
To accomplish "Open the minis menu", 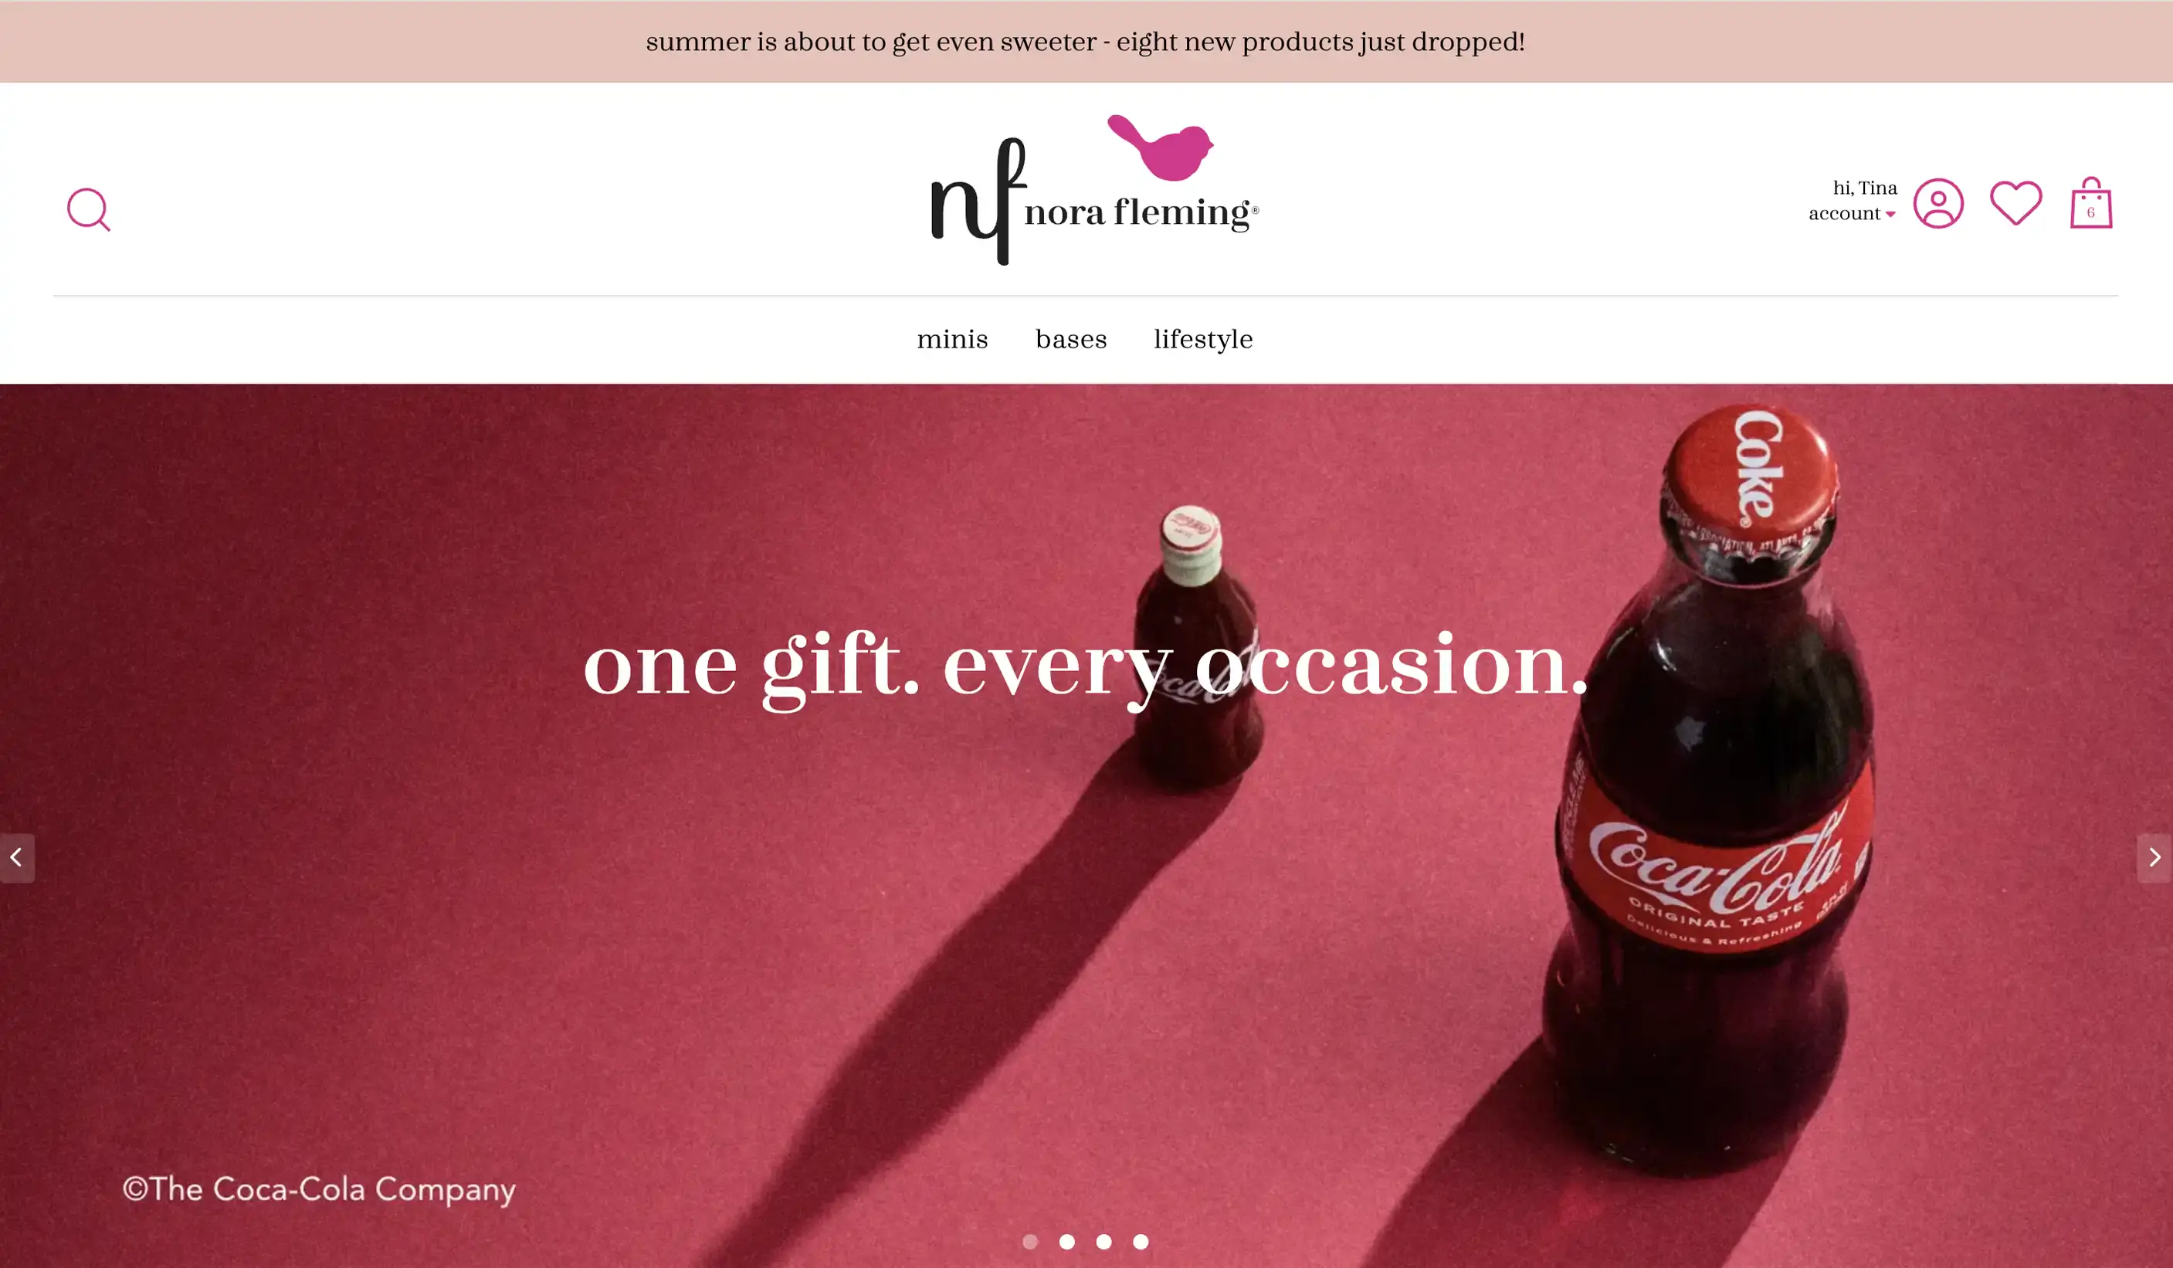I will point(952,340).
